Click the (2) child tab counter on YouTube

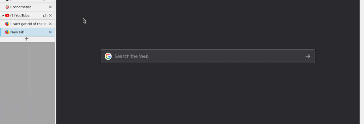pos(45,16)
